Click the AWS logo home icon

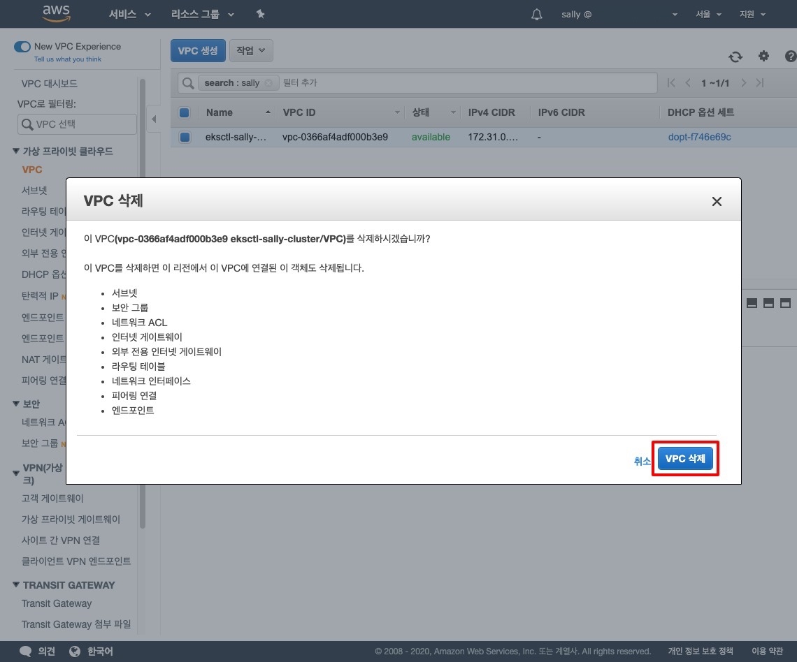pos(56,13)
